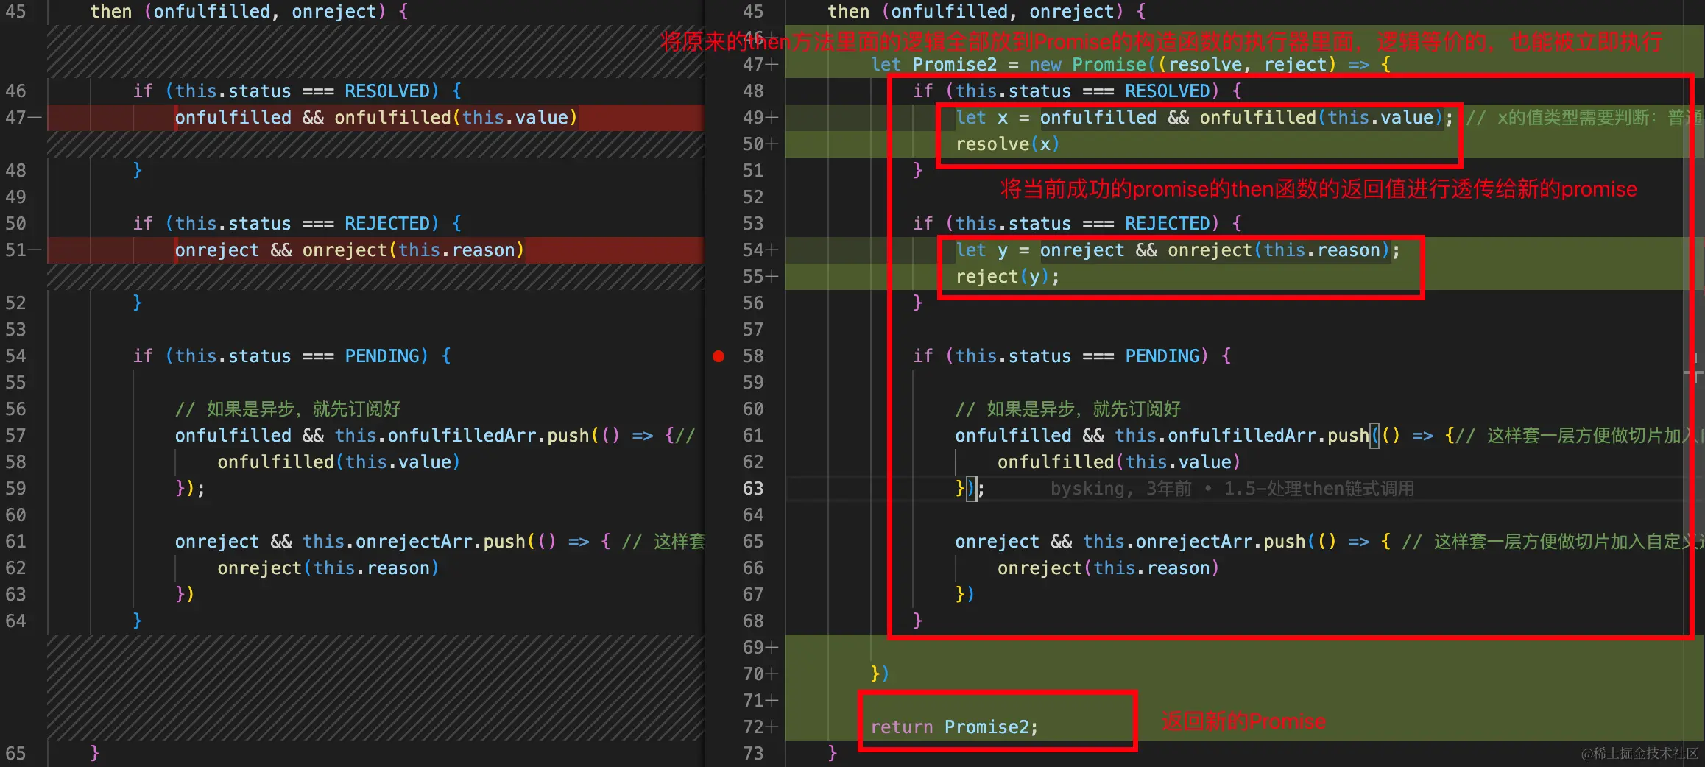This screenshot has height=767, width=1705.
Task: Click "then (onfulfilled, onreject)" in the modified pane
Action: pos(975,12)
